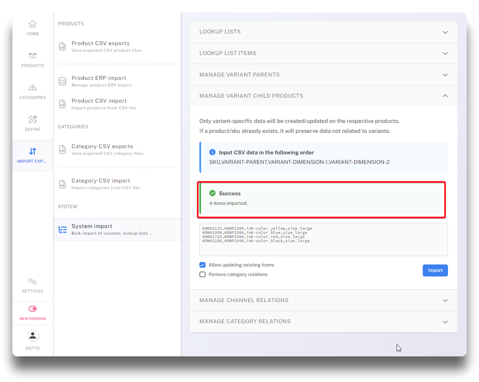
Task: Click the Mette user avatar
Action: [33, 336]
